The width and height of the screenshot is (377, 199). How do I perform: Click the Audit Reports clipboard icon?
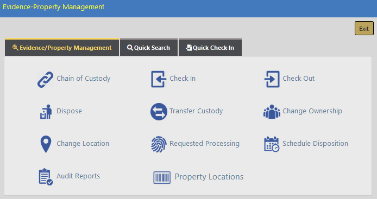coord(46,177)
